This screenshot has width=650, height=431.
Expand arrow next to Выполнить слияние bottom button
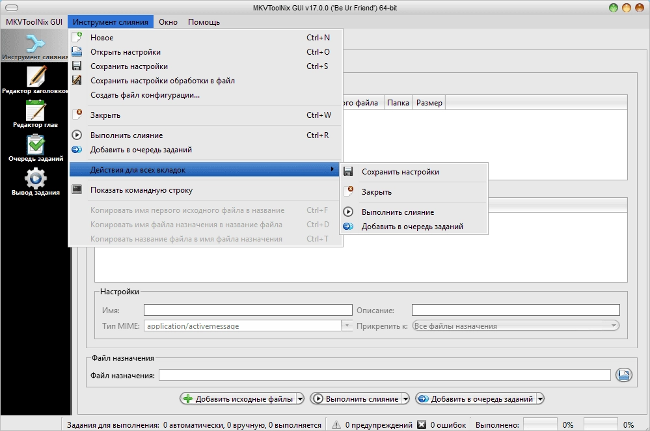pos(405,398)
